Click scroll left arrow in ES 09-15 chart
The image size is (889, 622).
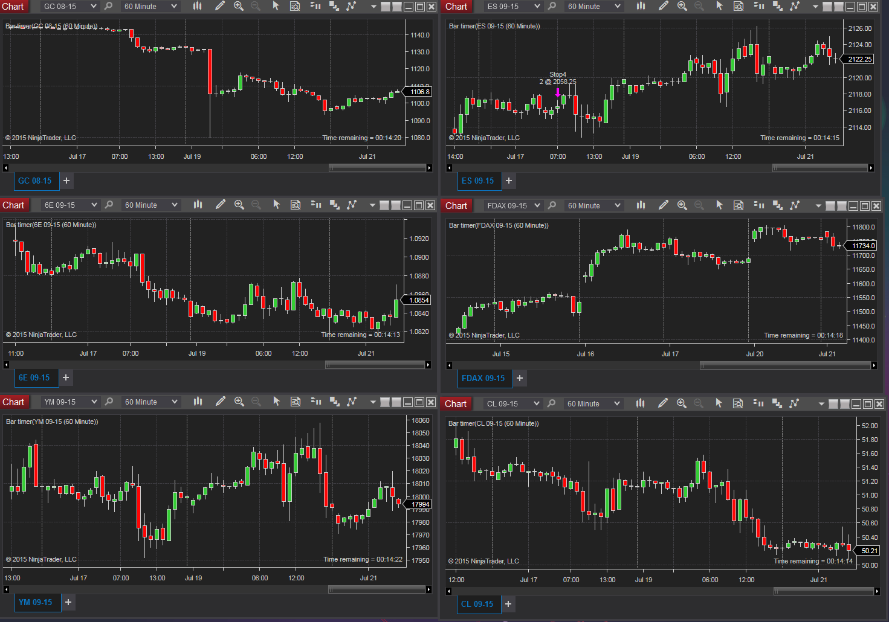449,168
